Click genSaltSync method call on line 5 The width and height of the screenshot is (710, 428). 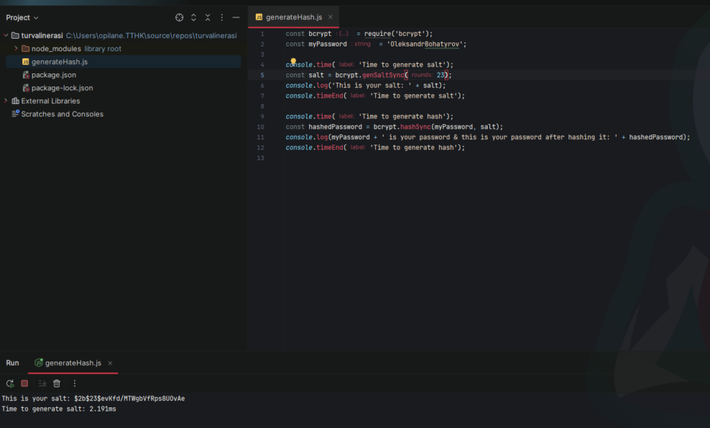tap(383, 75)
